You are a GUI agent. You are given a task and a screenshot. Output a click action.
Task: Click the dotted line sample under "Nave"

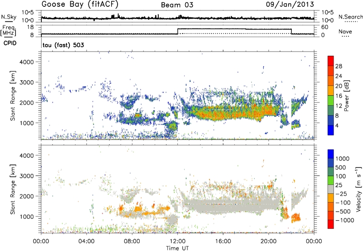pyautogui.click(x=345, y=37)
